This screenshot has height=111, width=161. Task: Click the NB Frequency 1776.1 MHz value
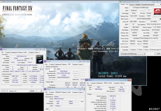121,91
